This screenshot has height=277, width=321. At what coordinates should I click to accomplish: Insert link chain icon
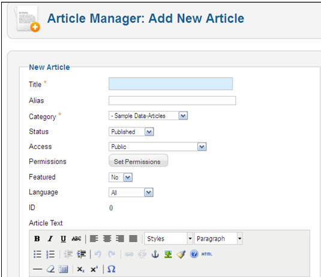(x=129, y=254)
